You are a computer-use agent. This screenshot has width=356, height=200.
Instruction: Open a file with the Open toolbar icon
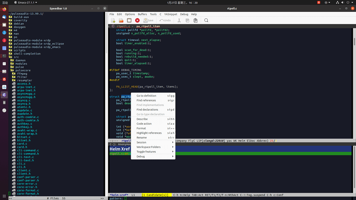[x=121, y=20]
